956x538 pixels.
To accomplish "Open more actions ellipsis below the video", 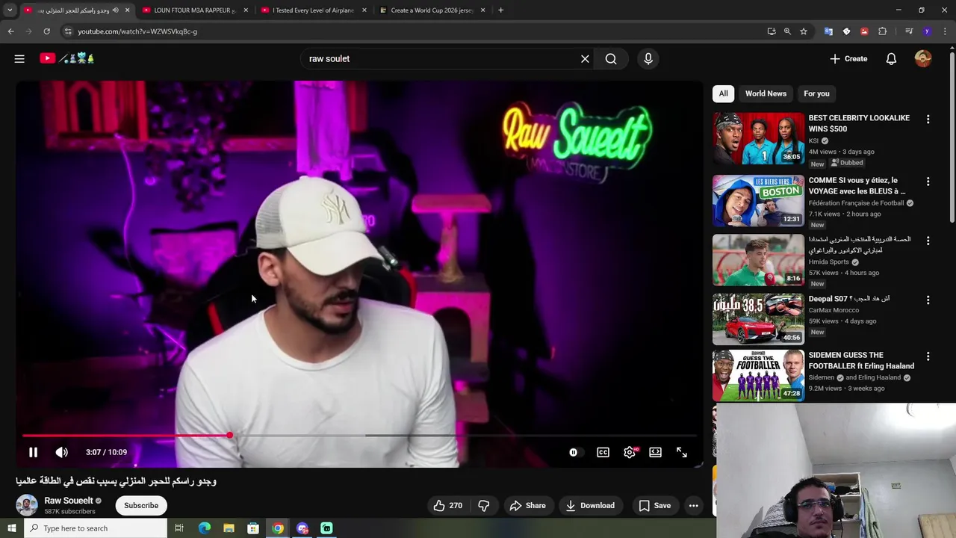I will pyautogui.click(x=693, y=506).
